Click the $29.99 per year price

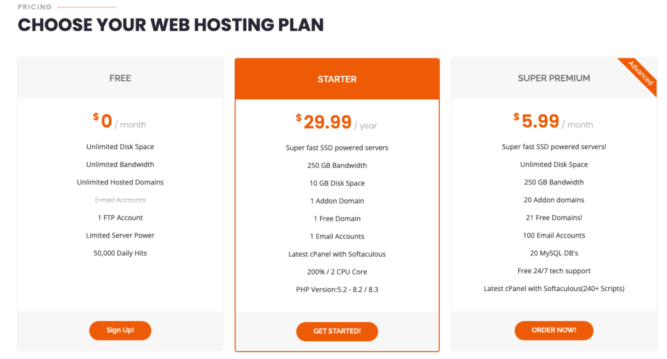click(x=337, y=122)
